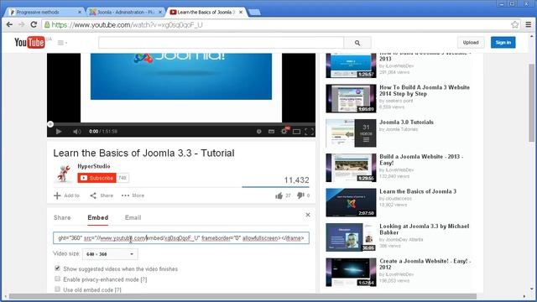This screenshot has height=302, width=537.
Task: Click the search magnifier button
Action: (357, 43)
